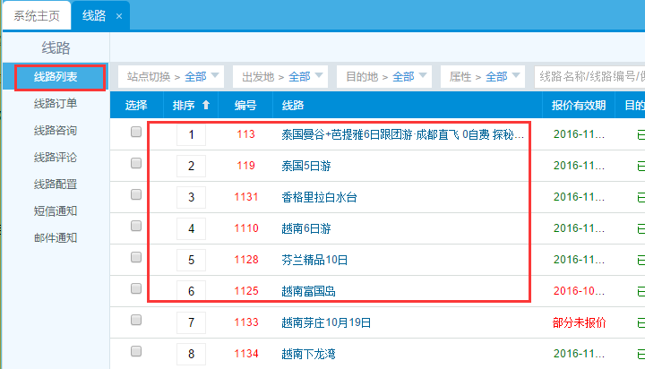Open 线路列表 in the sidebar
This screenshot has width=645, height=369.
coord(56,77)
